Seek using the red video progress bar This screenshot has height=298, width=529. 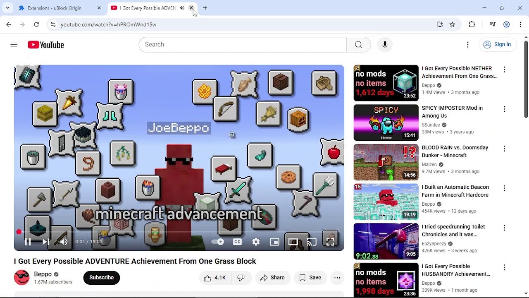click(179, 232)
